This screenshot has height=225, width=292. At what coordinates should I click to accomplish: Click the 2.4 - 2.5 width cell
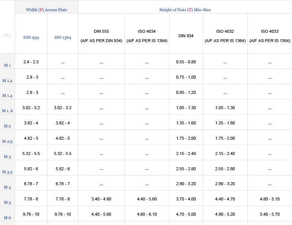click(x=31, y=61)
